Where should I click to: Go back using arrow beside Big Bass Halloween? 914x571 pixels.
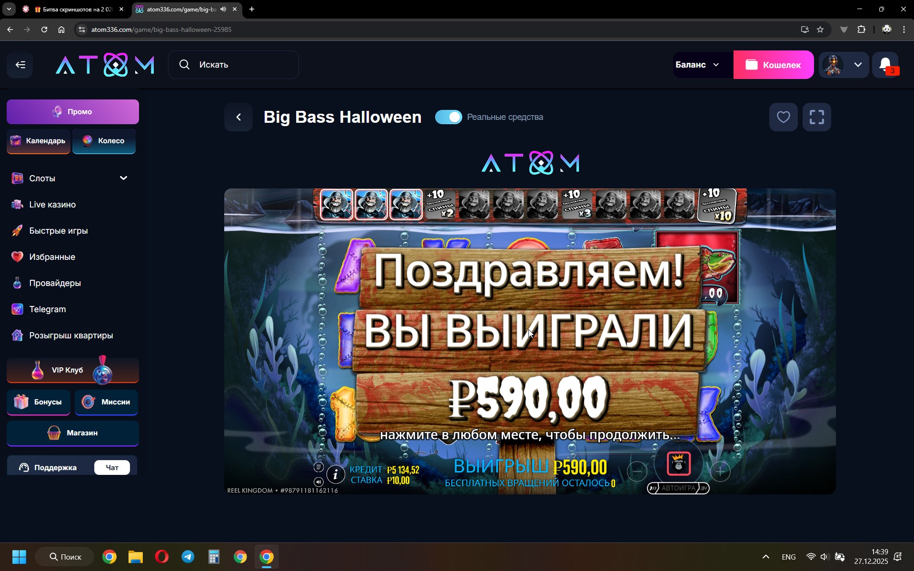point(239,117)
